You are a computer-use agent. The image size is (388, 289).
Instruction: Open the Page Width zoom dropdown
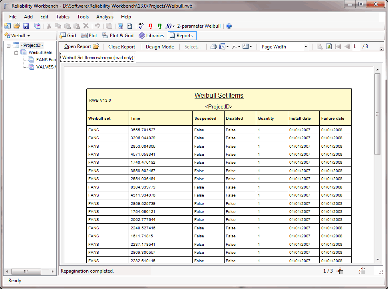tap(306, 47)
